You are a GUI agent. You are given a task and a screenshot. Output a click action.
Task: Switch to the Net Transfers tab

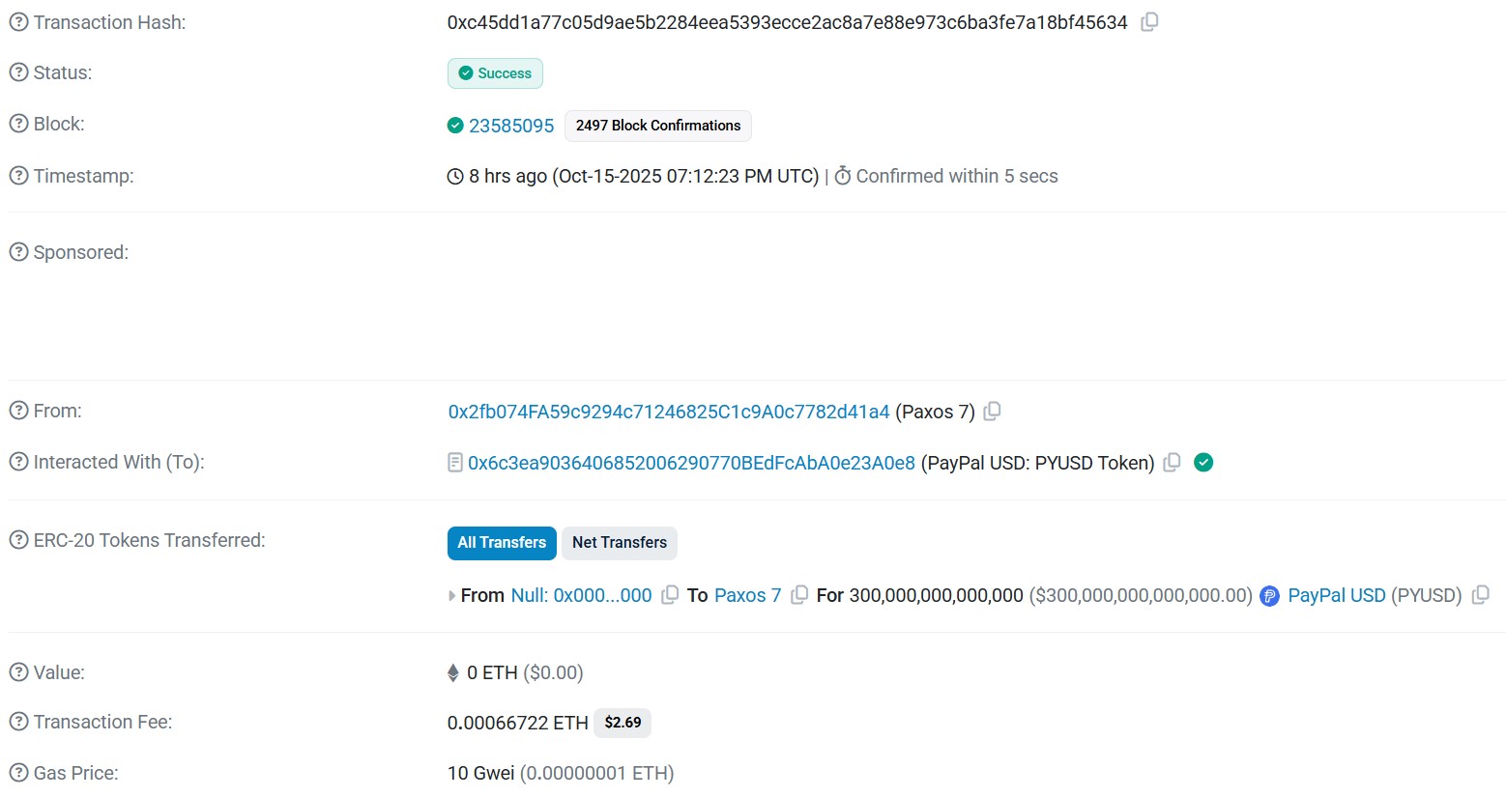tap(619, 543)
